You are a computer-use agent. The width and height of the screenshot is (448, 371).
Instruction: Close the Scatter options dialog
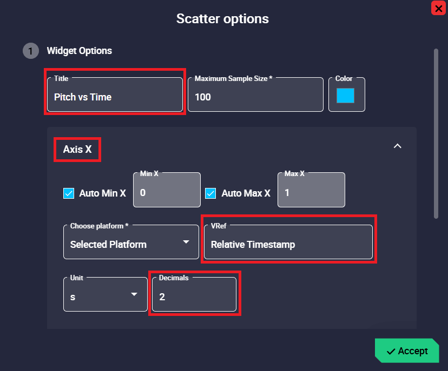(x=438, y=8)
